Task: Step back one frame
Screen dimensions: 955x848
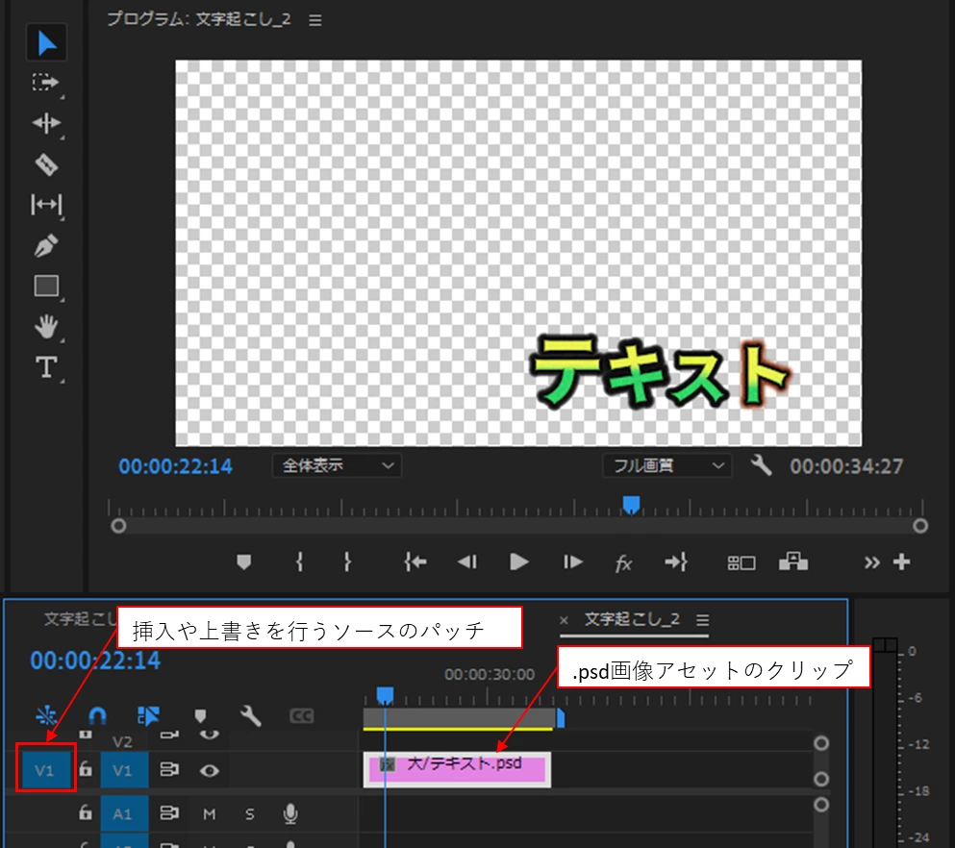Action: [x=467, y=561]
